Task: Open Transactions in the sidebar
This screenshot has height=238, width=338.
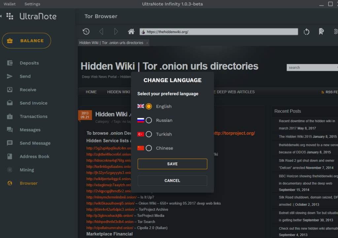Action: coord(34,116)
